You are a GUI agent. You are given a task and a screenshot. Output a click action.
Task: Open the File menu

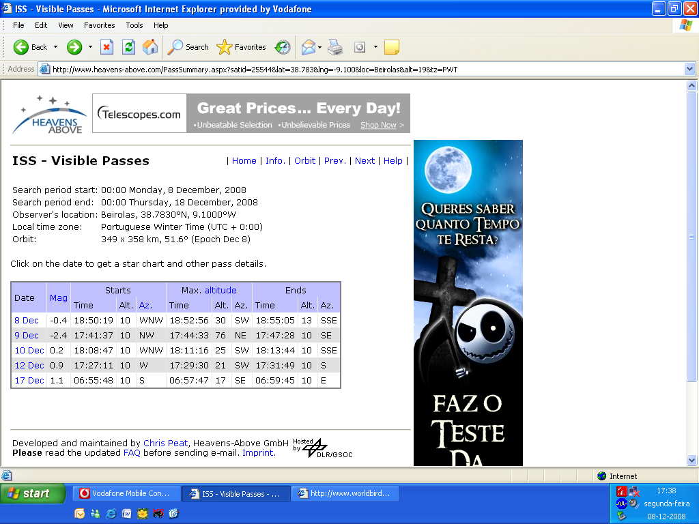coord(18,25)
